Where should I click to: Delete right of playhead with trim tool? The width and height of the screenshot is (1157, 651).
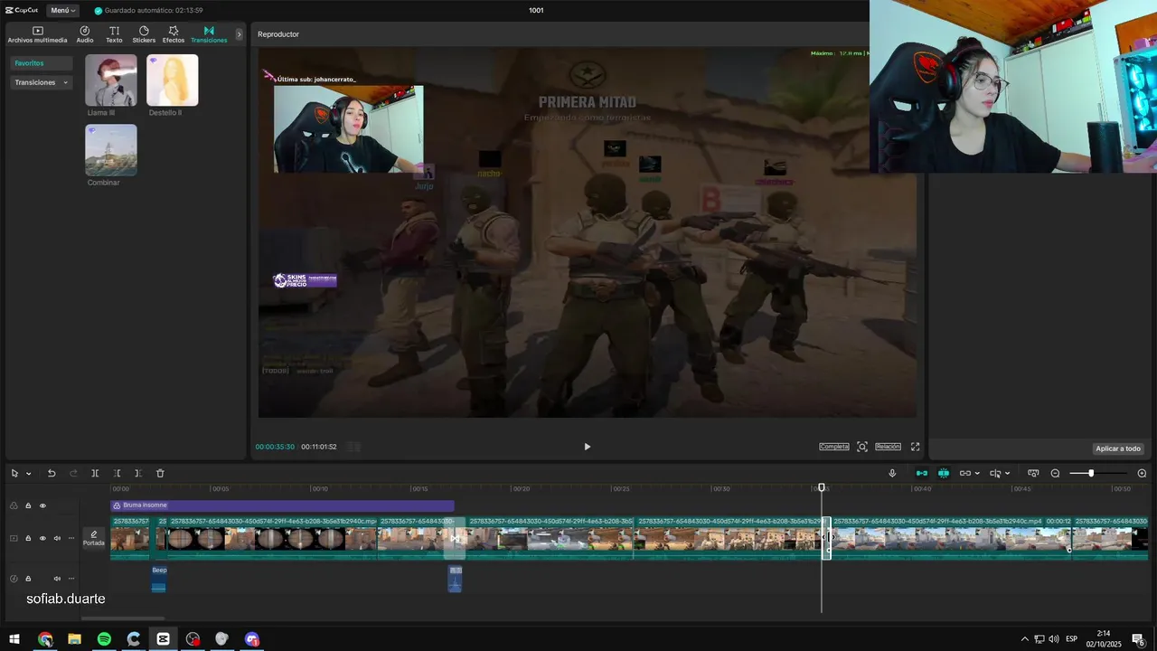coord(138,474)
